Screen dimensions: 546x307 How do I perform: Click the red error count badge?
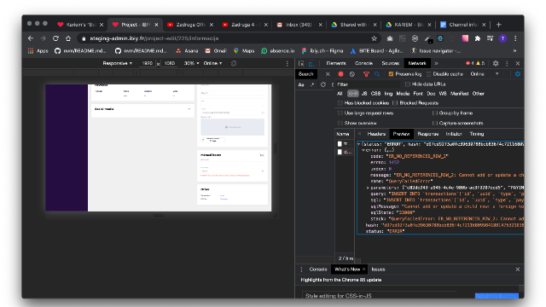pos(470,63)
